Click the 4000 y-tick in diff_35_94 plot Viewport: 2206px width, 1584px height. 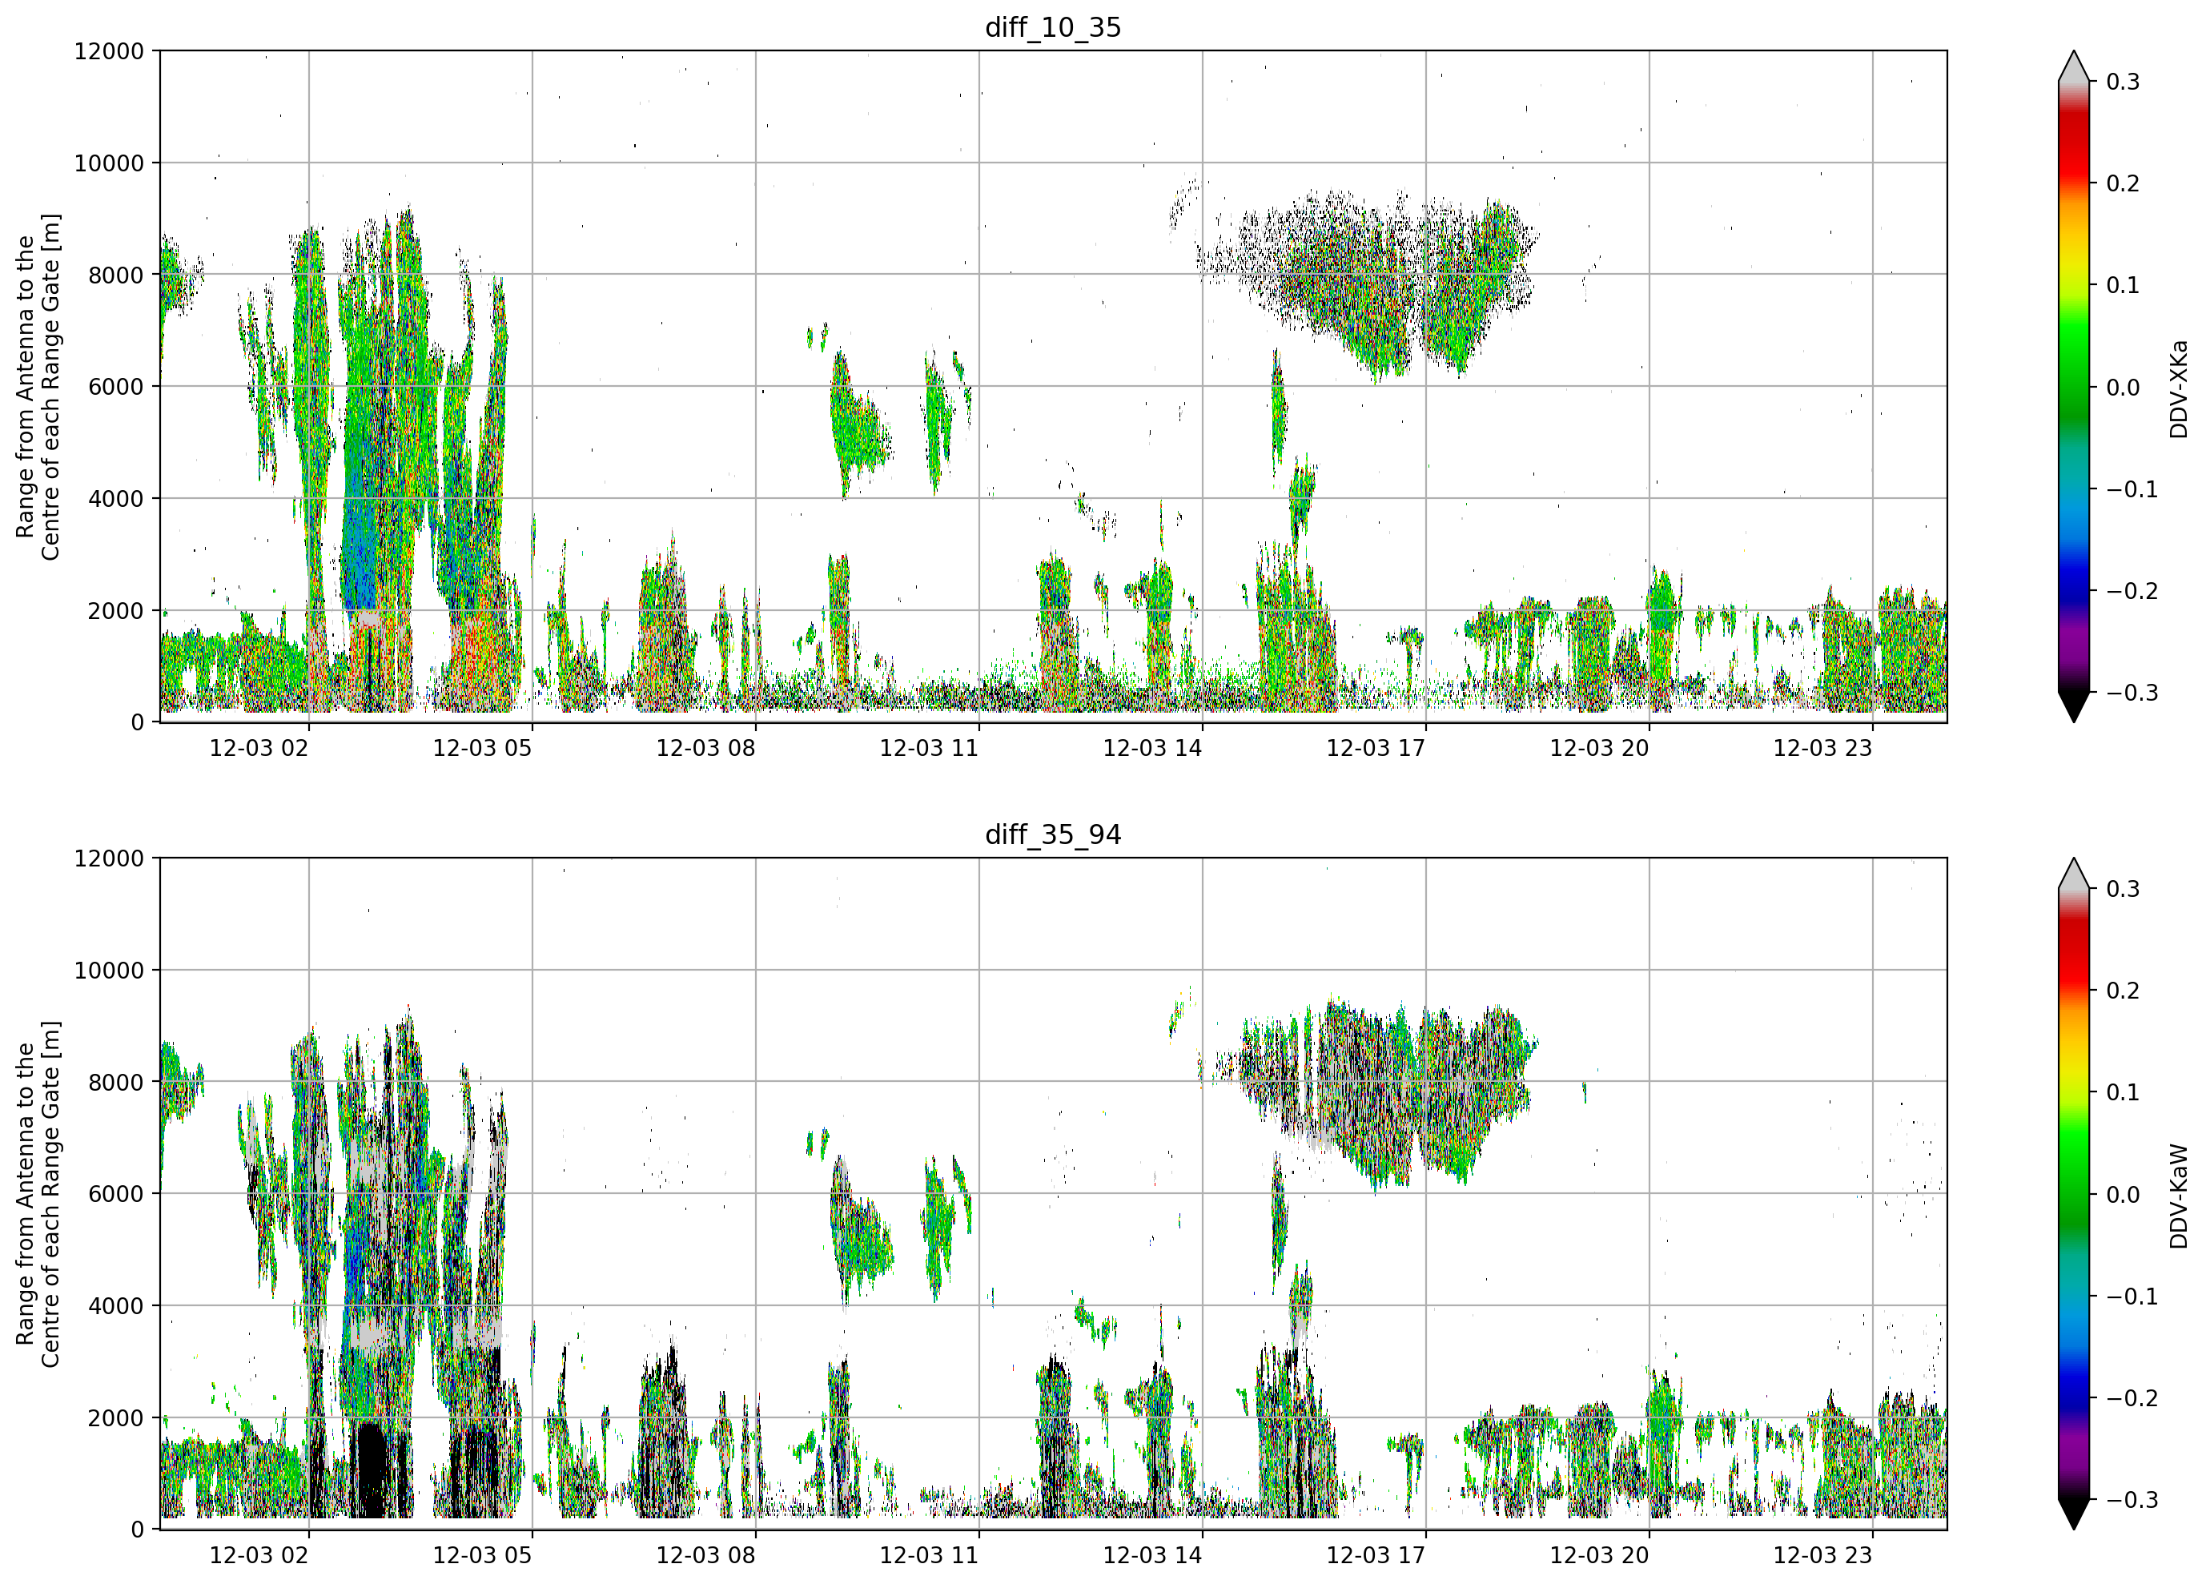pos(116,1307)
